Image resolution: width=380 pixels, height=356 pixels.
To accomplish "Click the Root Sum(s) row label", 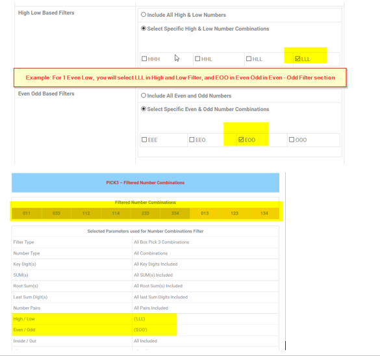I will coord(26,286).
